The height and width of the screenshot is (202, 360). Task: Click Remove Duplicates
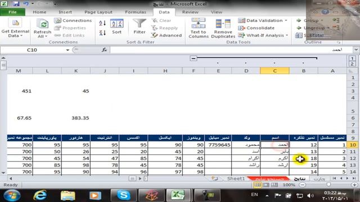coord(223,28)
